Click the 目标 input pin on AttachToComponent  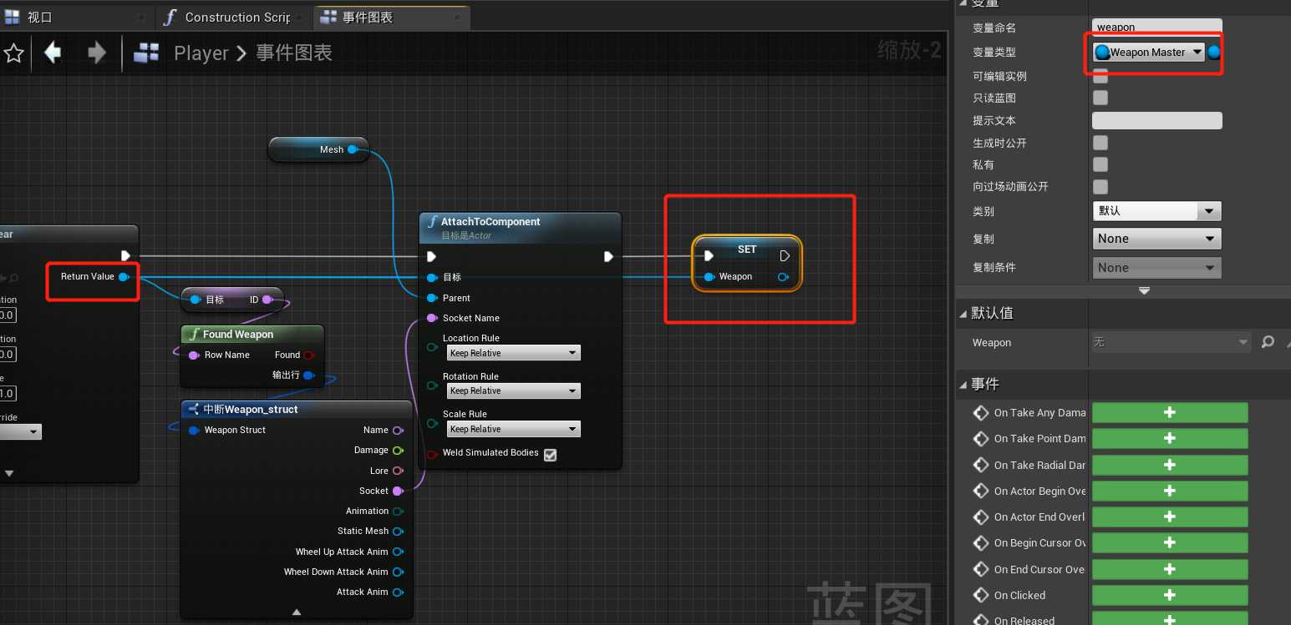click(432, 277)
